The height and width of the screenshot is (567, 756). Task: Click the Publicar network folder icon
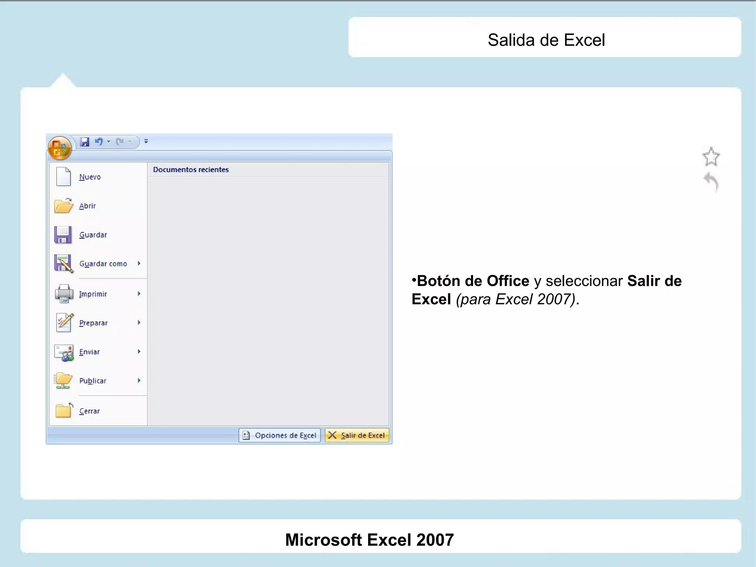coord(63,380)
